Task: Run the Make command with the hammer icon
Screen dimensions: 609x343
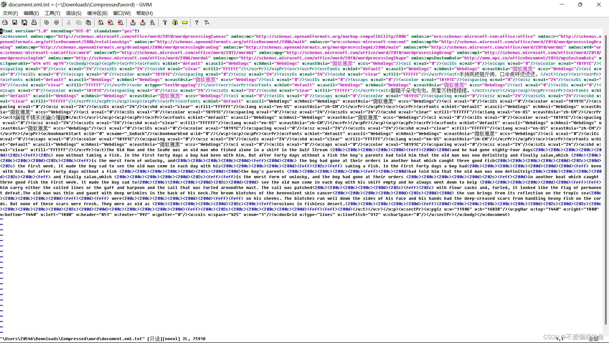Action: (165, 22)
